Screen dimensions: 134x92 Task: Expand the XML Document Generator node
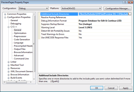point(8,72)
